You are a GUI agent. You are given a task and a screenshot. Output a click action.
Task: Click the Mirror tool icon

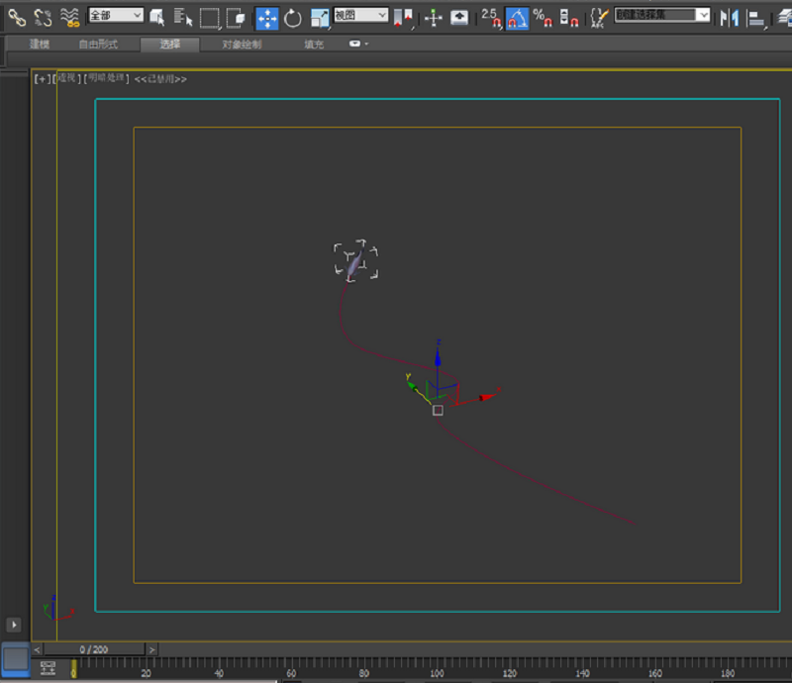tap(730, 19)
